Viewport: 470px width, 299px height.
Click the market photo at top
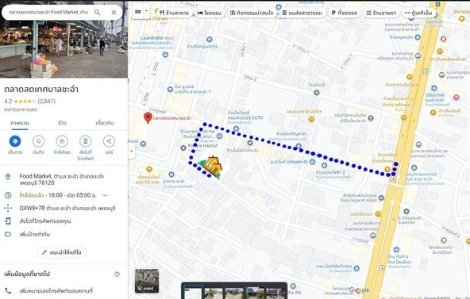click(64, 48)
